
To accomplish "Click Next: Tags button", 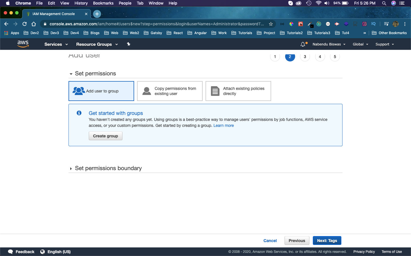I will tap(327, 241).
